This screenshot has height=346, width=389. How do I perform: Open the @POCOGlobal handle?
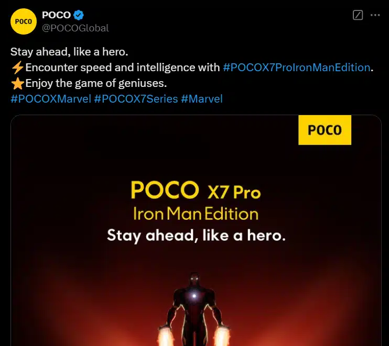point(75,28)
